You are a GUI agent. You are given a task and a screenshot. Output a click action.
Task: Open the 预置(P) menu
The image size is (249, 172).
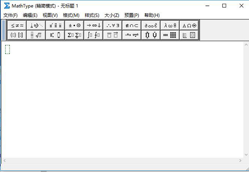(x=132, y=15)
